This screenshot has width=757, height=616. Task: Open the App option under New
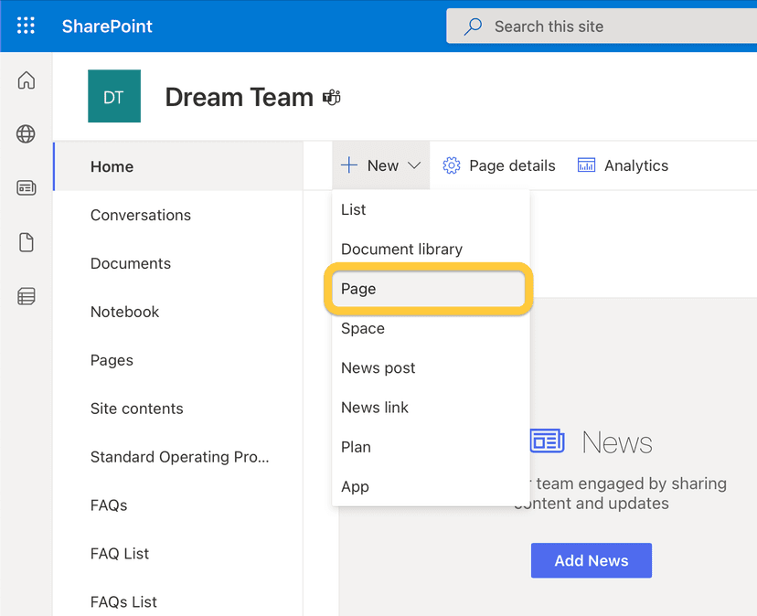[355, 486]
